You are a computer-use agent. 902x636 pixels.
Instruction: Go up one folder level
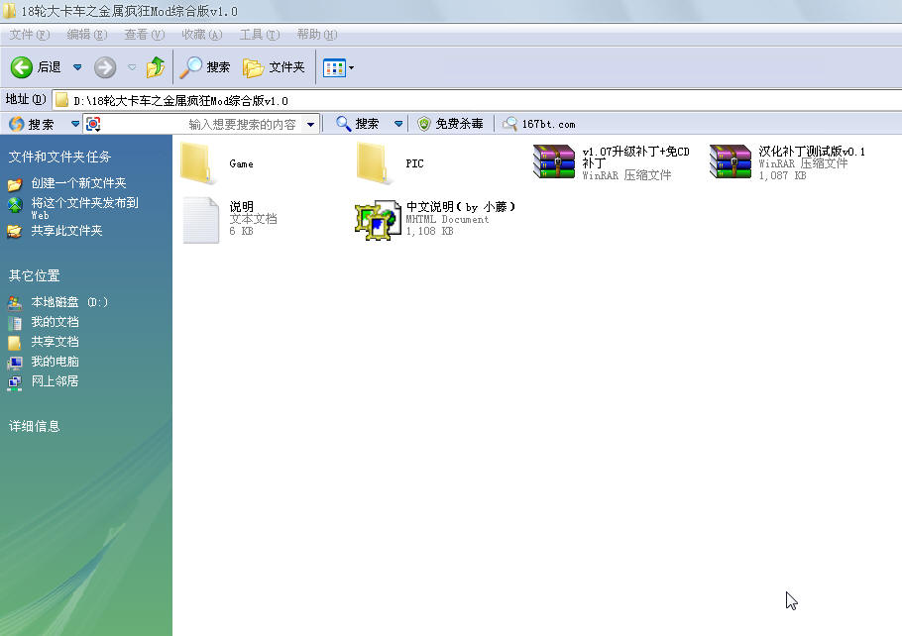click(x=156, y=67)
